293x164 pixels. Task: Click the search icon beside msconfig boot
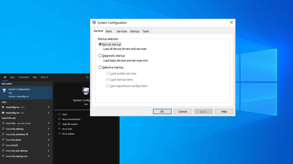pyautogui.click(x=3, y=140)
